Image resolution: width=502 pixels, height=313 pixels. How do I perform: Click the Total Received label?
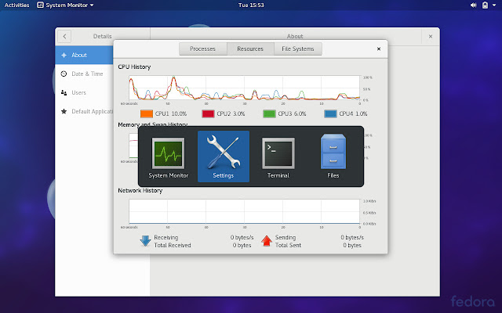pyautogui.click(x=173, y=245)
